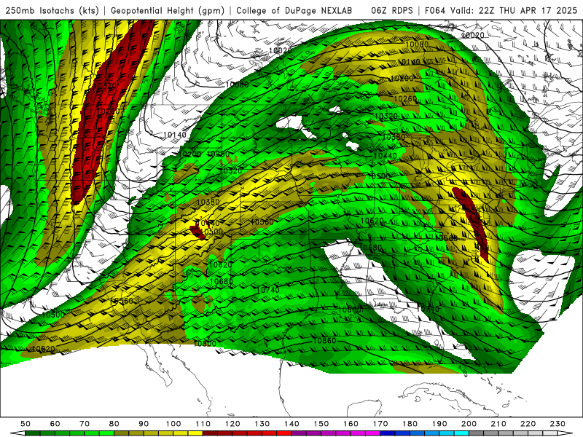The height and width of the screenshot is (437, 583).
Task: Click the 50 knot legend value
Action: 26,424
